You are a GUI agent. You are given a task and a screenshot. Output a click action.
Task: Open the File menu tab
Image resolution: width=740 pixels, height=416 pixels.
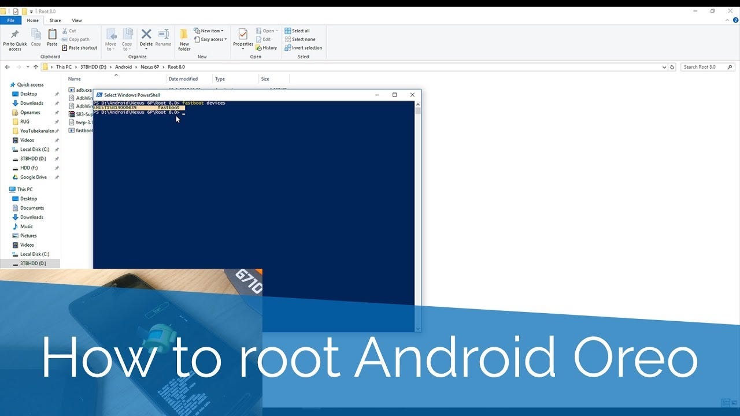[x=11, y=20]
